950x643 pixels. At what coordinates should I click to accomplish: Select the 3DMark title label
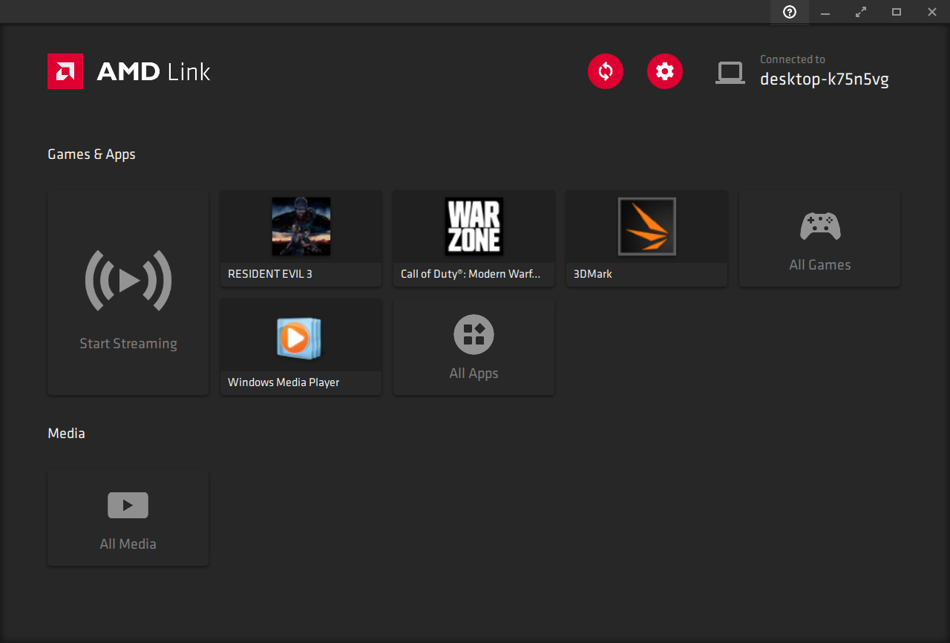tap(593, 274)
